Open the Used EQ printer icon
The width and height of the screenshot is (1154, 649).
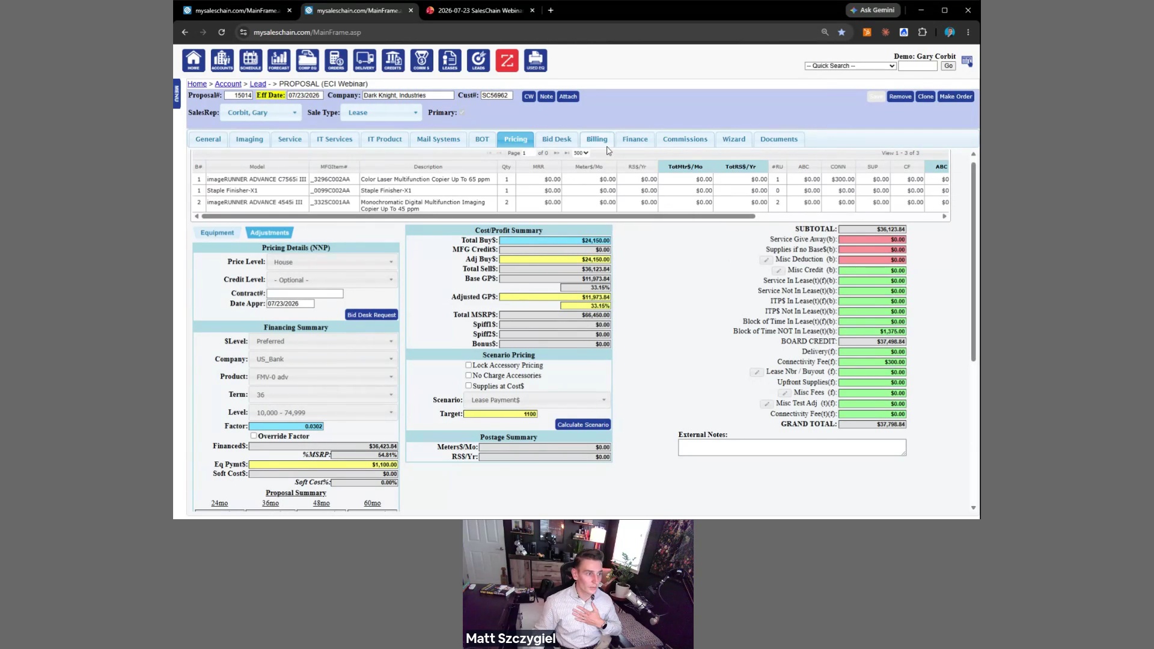tap(536, 60)
